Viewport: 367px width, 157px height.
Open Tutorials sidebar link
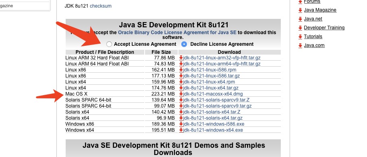313,37
